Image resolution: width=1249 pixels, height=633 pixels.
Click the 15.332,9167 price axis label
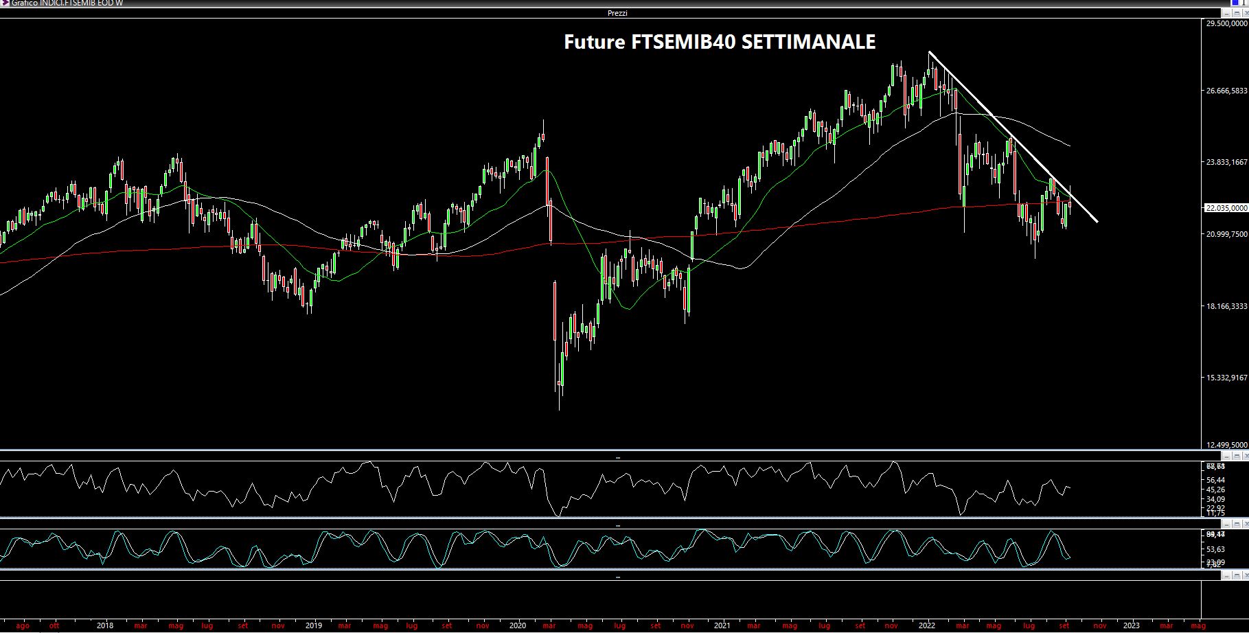[x=1226, y=378]
